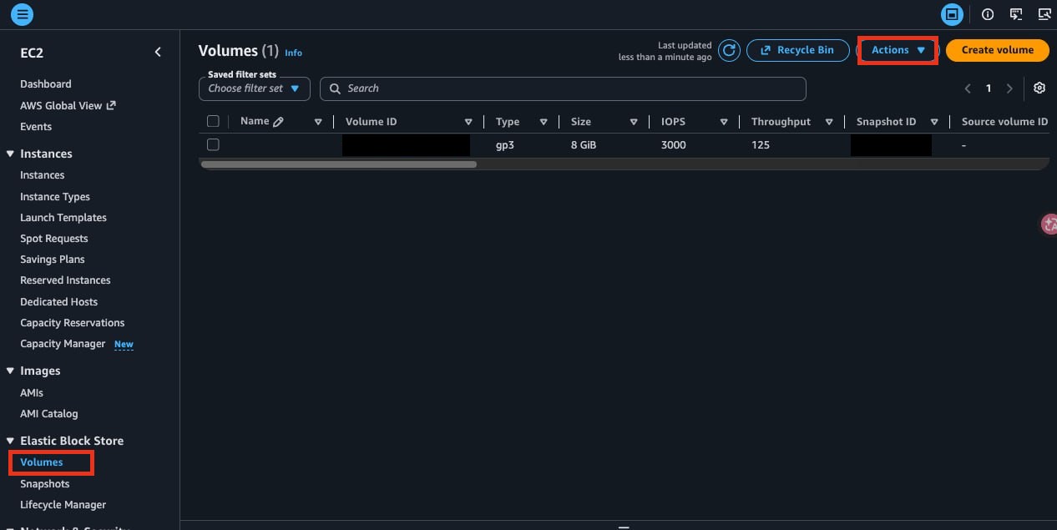Viewport: 1057px width, 530px height.
Task: Open the hamburger navigation menu icon
Action: (23, 13)
